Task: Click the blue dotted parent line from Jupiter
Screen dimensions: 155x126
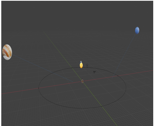Action: pyautogui.click(x=43, y=68)
